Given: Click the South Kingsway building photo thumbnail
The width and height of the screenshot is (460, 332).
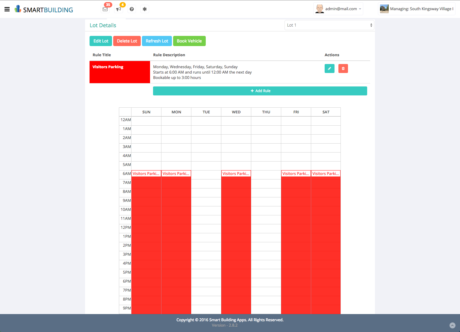Looking at the screenshot, I should click(384, 9).
